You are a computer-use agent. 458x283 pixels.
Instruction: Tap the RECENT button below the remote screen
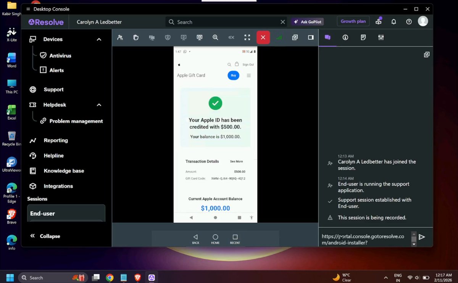click(x=235, y=239)
